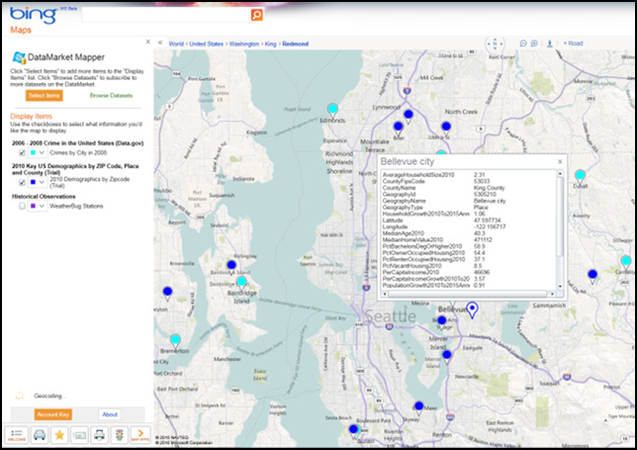637x450 pixels.
Task: Open driving directions with the car icon
Action: point(40,435)
